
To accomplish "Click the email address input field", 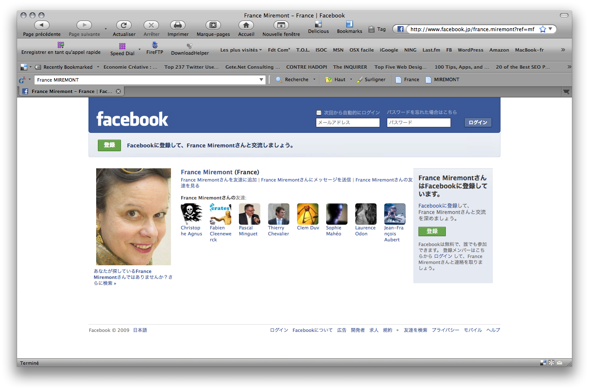I will [348, 123].
